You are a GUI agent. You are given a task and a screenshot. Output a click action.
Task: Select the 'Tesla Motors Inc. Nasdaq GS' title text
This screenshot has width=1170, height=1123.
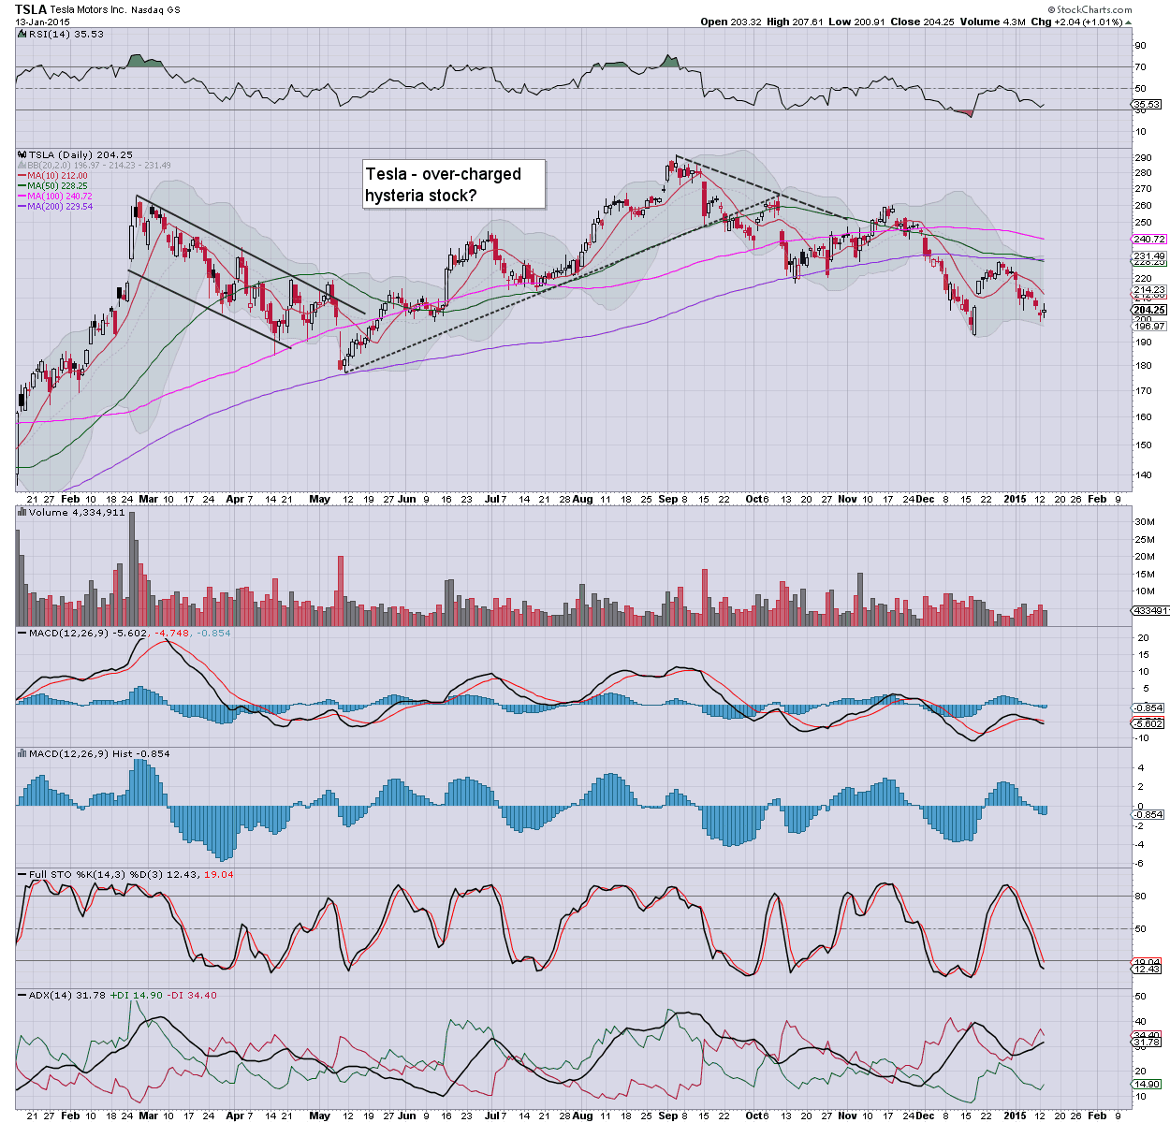(x=116, y=9)
